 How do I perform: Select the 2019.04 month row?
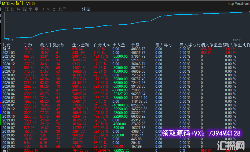[9, 139]
